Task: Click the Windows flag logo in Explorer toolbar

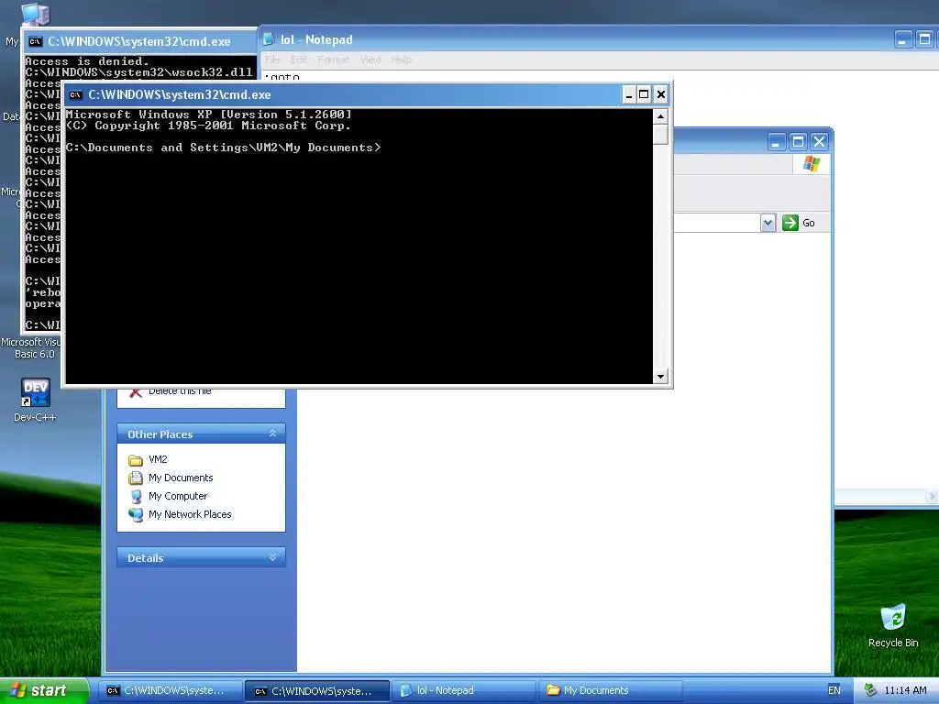Action: tap(812, 163)
